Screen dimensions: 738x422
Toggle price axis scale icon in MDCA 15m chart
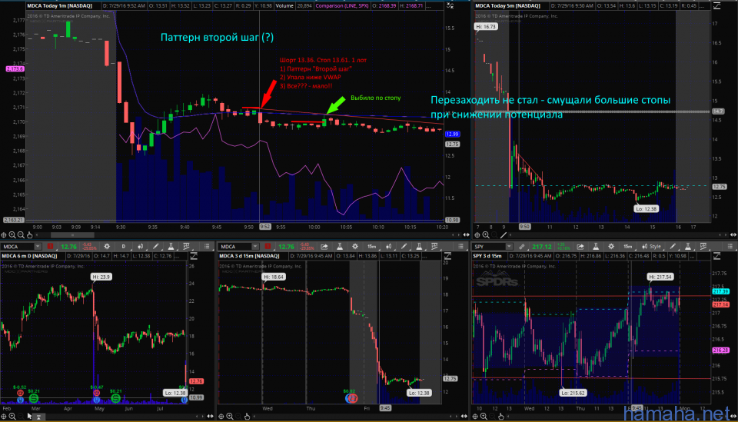[x=447, y=256]
